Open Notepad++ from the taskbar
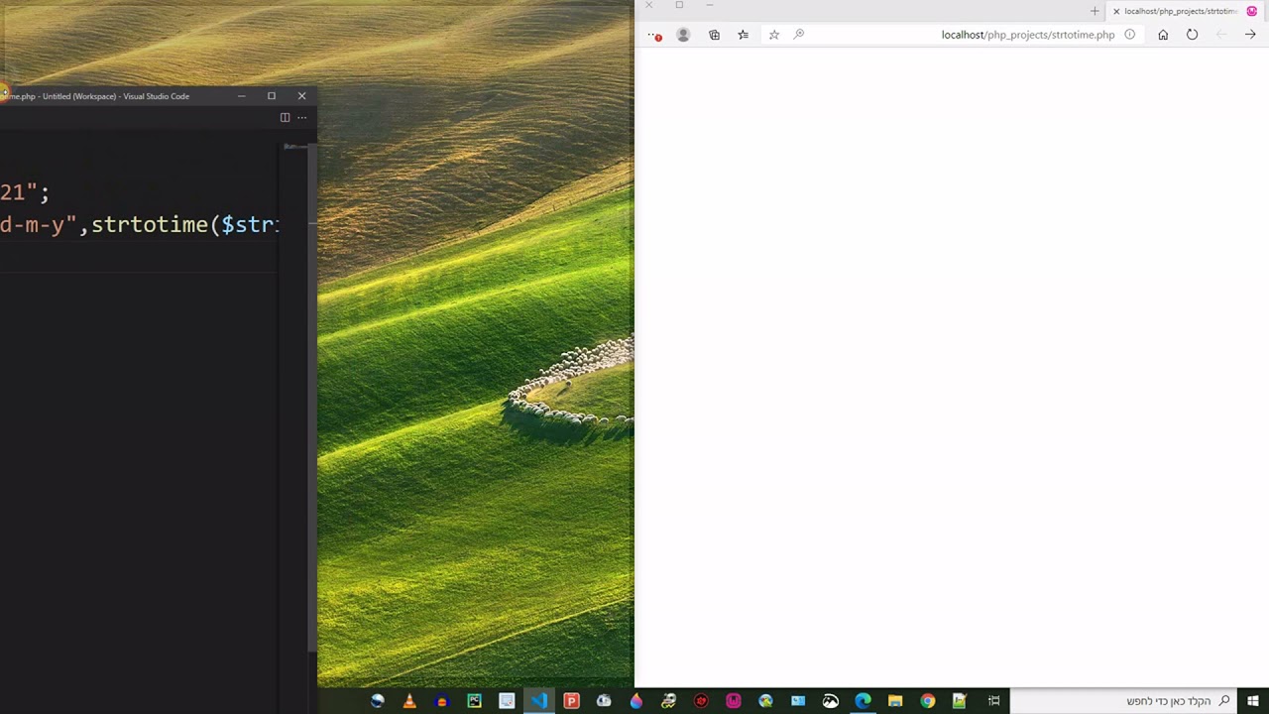The width and height of the screenshot is (1269, 714). coord(960,701)
